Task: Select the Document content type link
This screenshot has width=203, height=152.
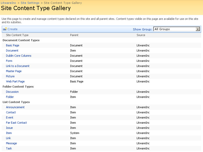Action: [12, 50]
